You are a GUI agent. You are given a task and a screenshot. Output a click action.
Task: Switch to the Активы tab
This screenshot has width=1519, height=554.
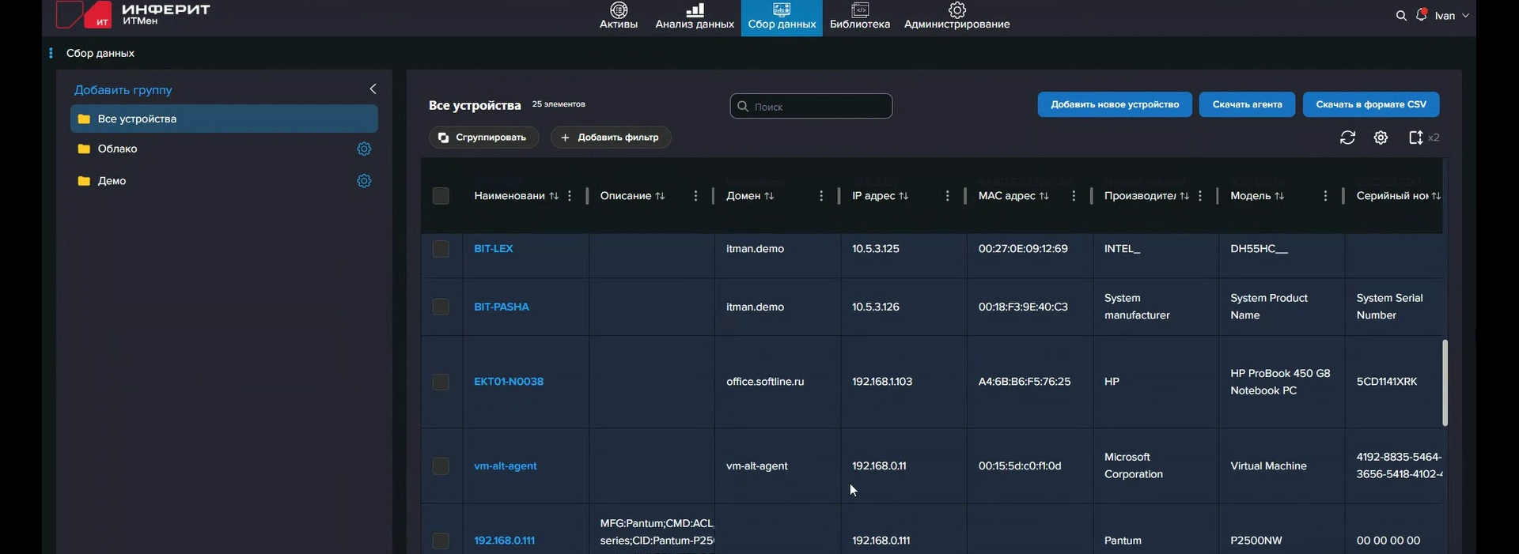(619, 17)
